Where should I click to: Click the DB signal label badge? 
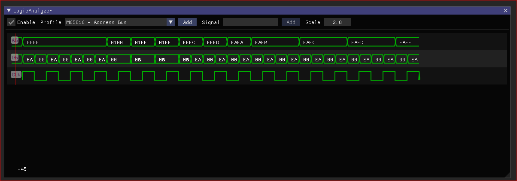[15, 58]
